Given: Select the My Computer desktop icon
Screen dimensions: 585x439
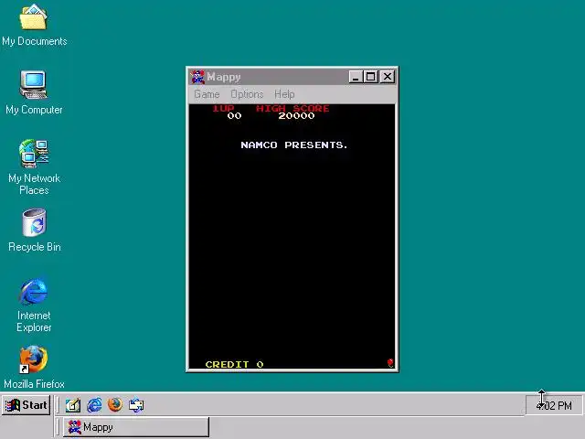Looking at the screenshot, I should tap(34, 92).
